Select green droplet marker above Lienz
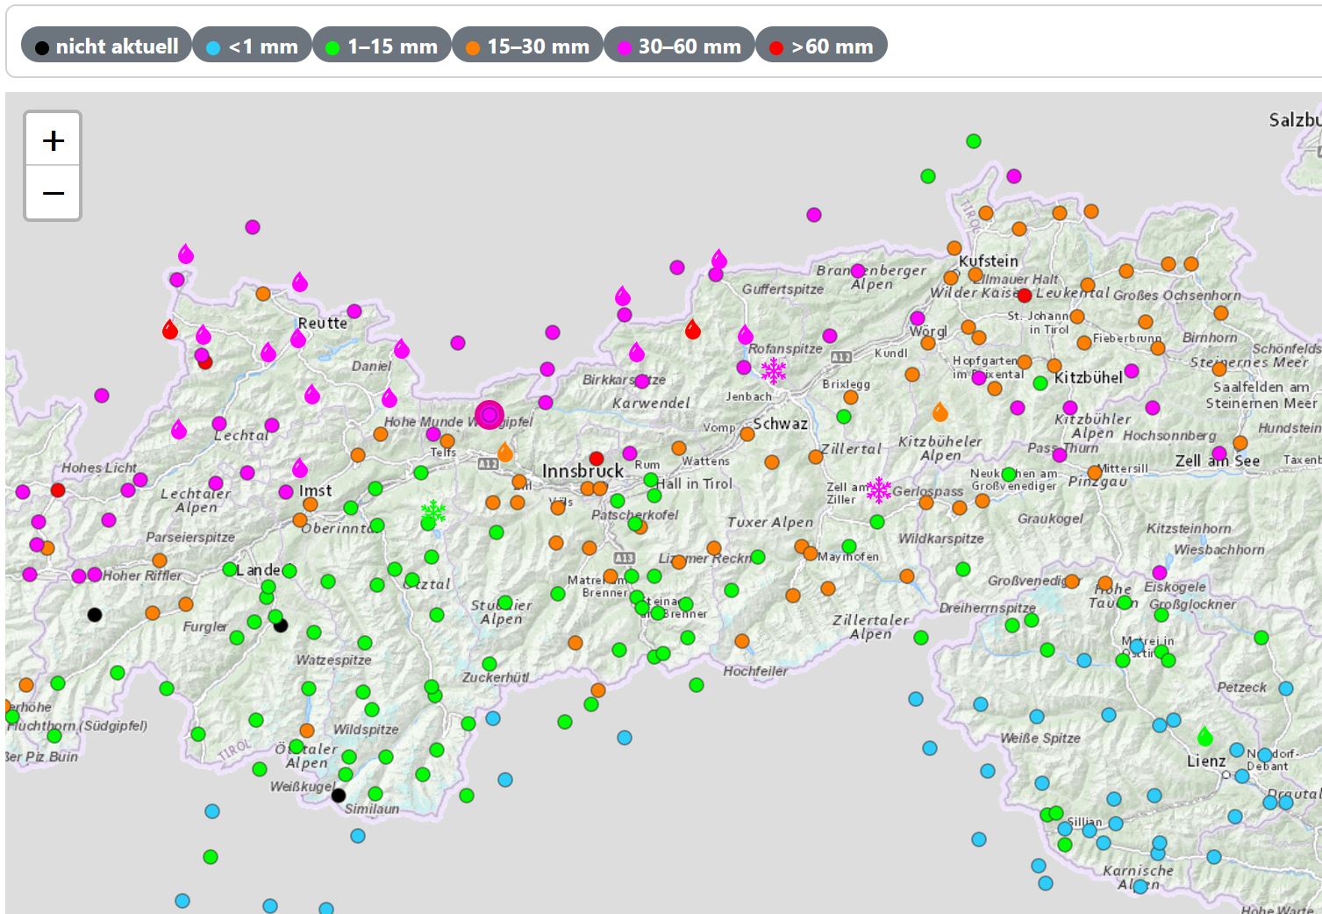This screenshot has width=1322, height=914. (1204, 736)
